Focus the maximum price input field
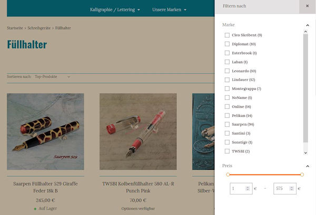This screenshot has height=215, width=316. pyautogui.click(x=285, y=188)
